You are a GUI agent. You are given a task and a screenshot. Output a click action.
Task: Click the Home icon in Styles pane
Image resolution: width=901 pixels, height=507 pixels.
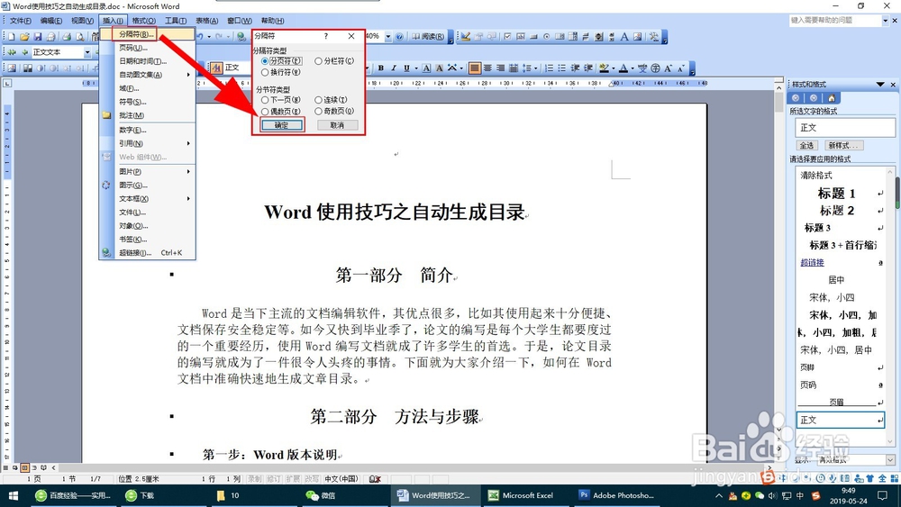coord(831,98)
